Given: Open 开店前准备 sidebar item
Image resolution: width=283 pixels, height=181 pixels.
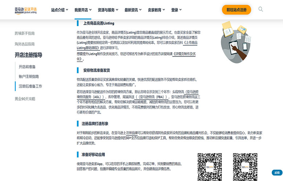Looking at the screenshot, I should (27, 67).
